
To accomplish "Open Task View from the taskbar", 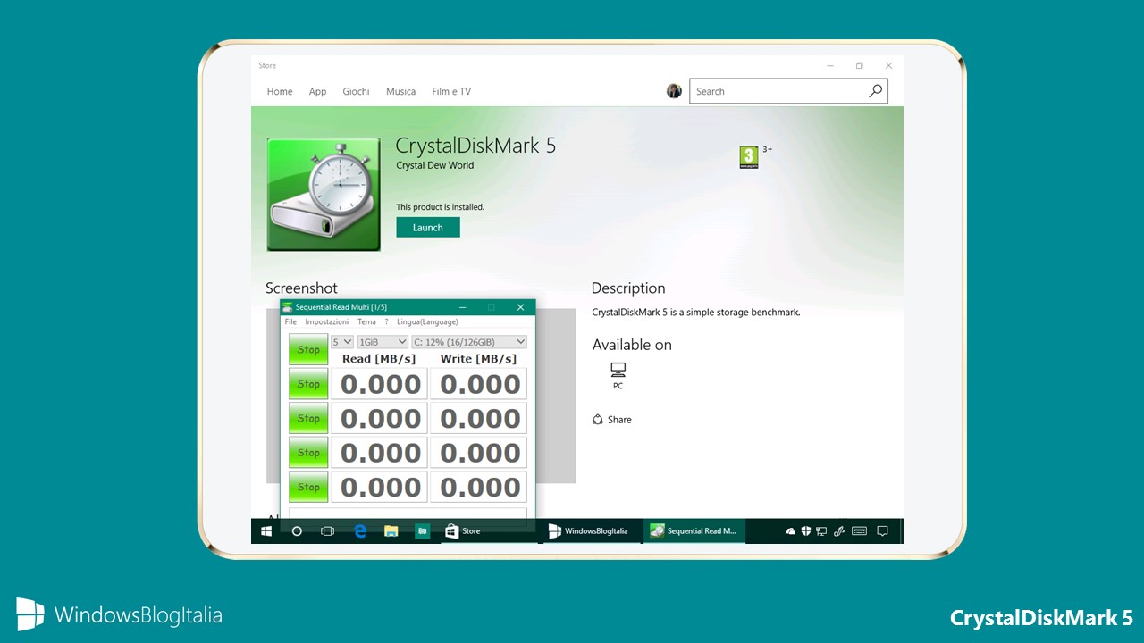I will pyautogui.click(x=327, y=530).
